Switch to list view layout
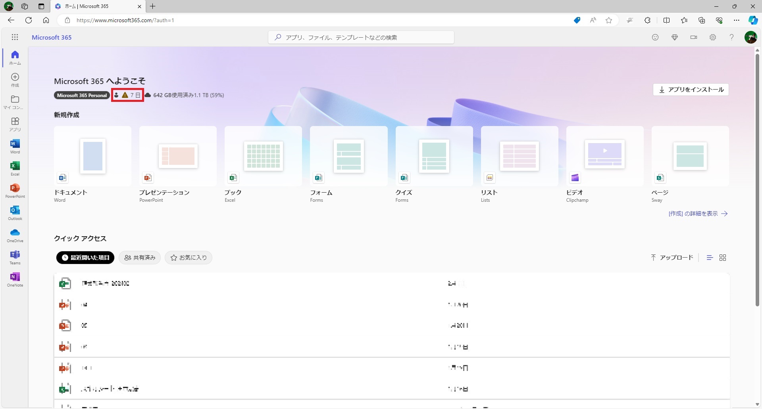Image resolution: width=762 pixels, height=409 pixels. [x=710, y=258]
